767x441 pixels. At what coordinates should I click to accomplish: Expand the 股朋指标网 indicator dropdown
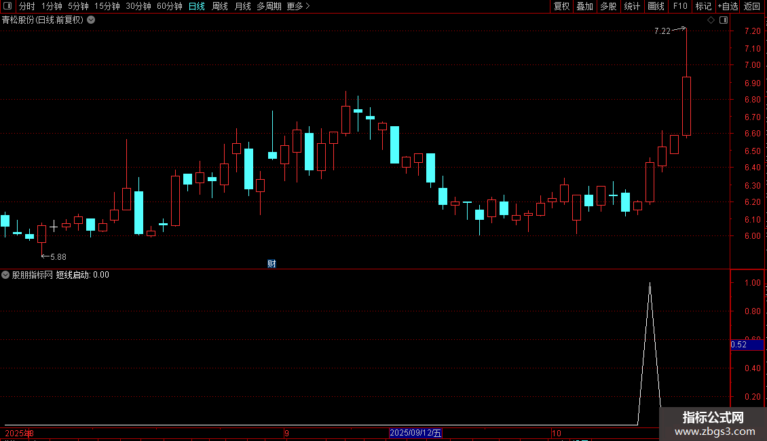tap(5, 275)
